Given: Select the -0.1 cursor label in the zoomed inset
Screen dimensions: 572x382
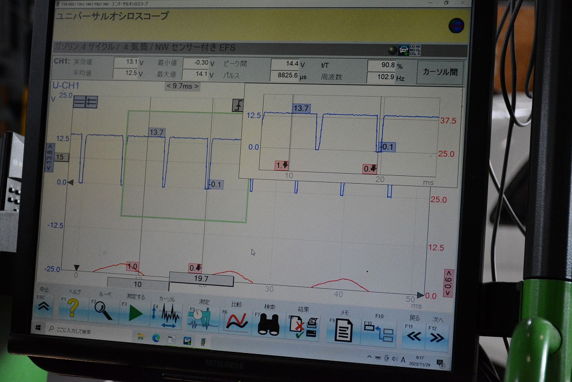Looking at the screenshot, I should click(387, 147).
